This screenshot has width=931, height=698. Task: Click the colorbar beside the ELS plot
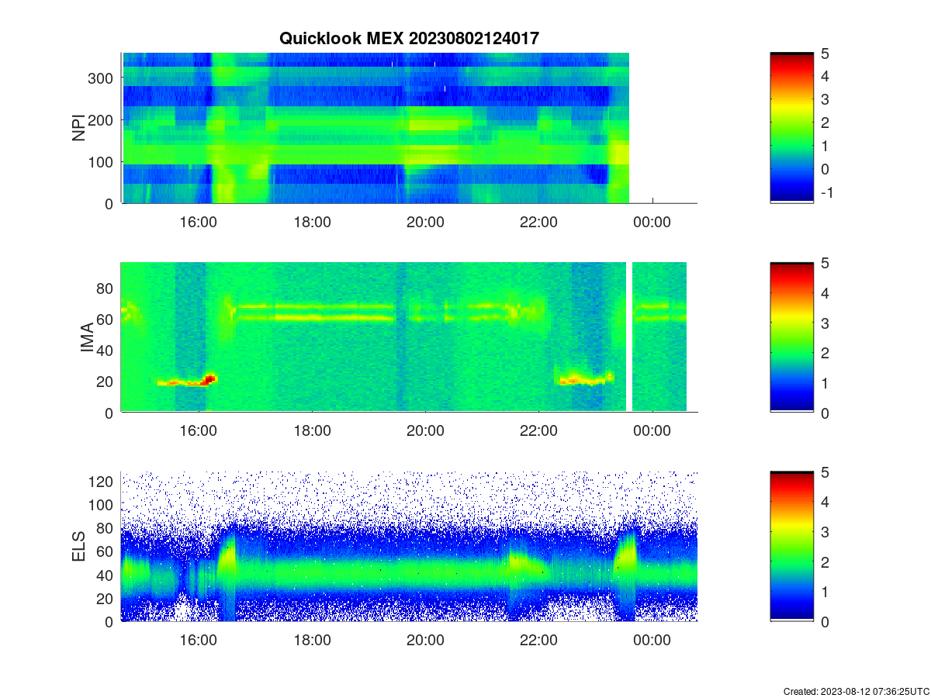coord(792,547)
